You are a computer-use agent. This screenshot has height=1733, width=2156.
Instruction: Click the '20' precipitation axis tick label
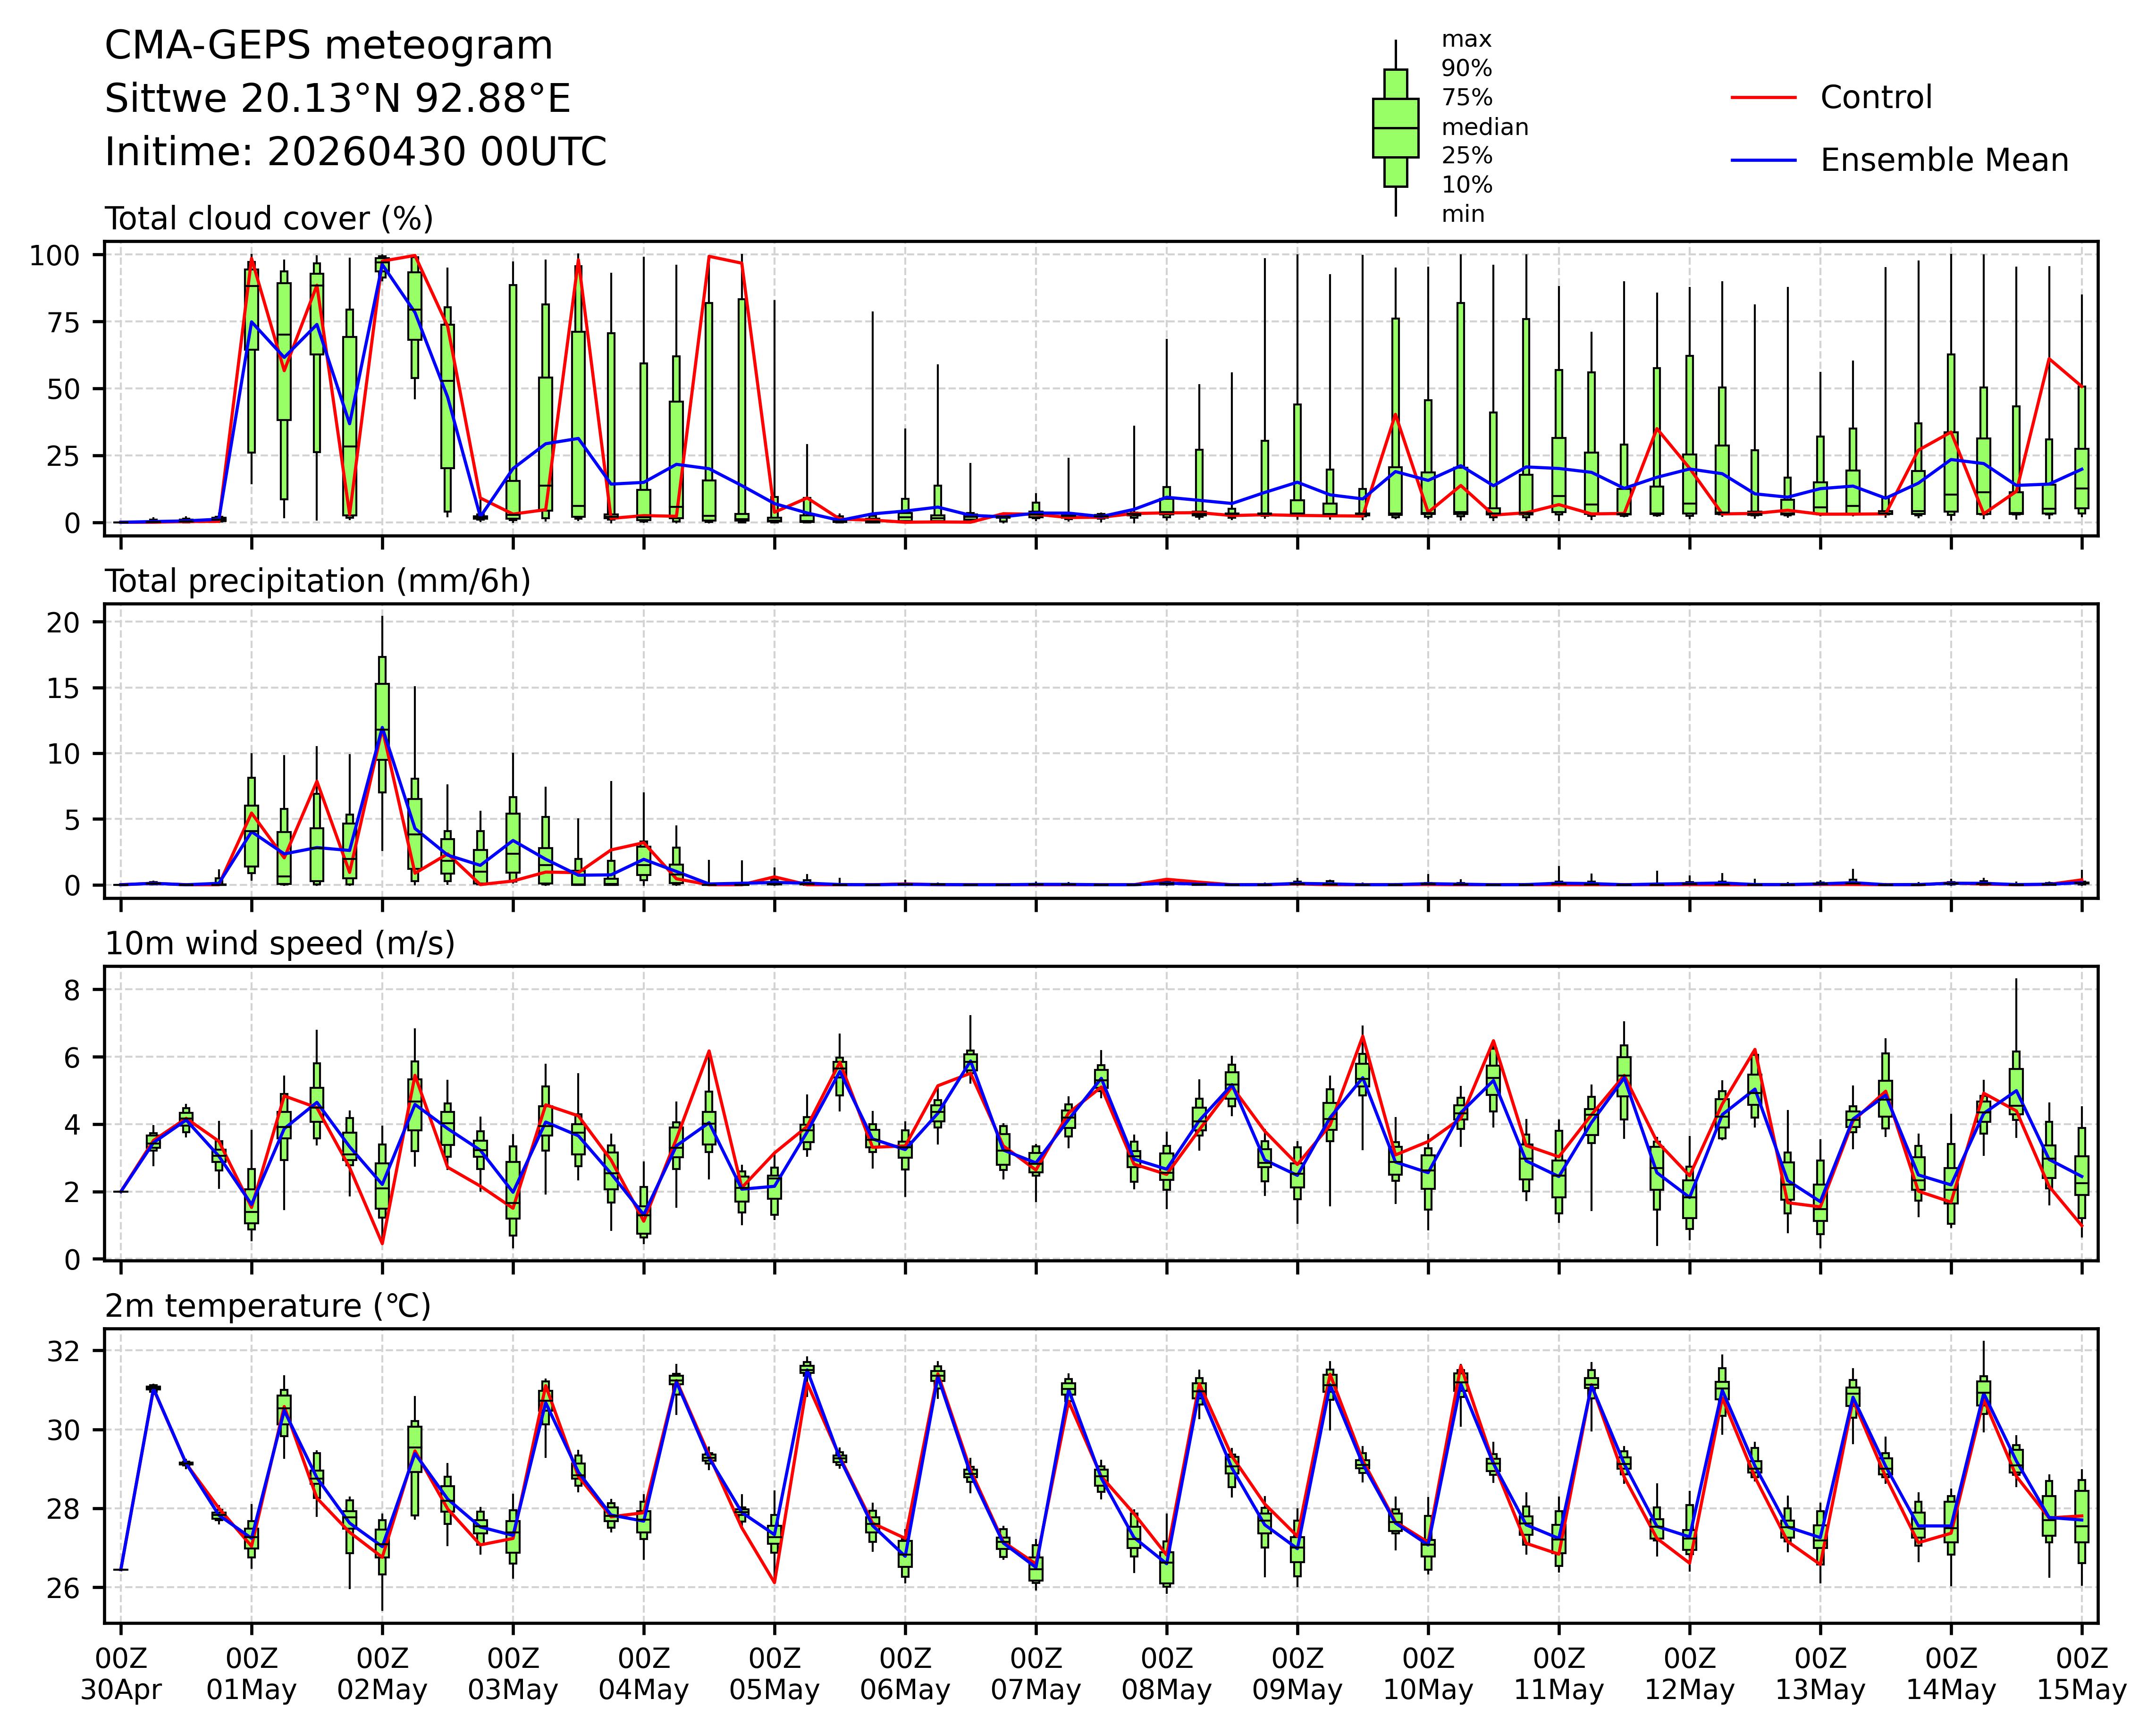coord(62,622)
